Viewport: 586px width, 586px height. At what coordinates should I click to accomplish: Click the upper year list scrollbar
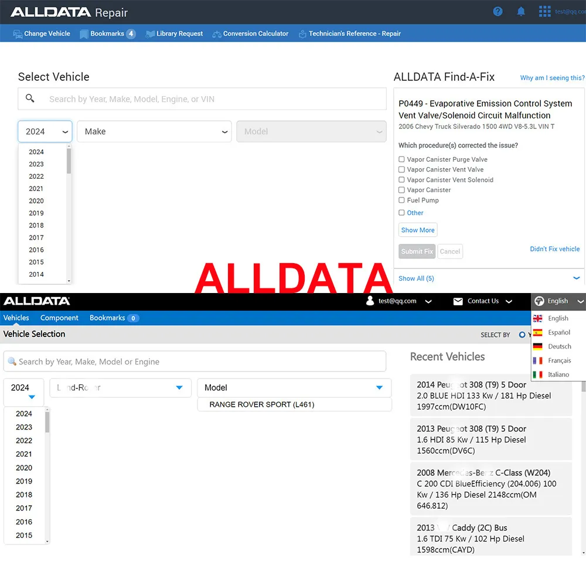[69, 161]
